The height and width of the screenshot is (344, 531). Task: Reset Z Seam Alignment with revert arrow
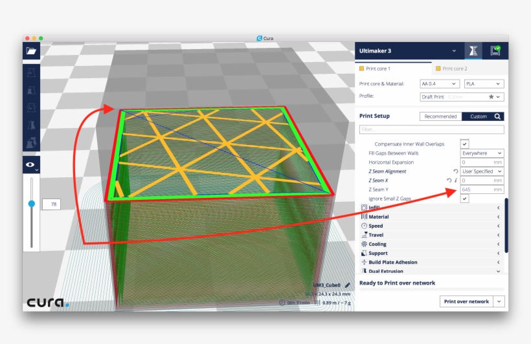click(455, 171)
